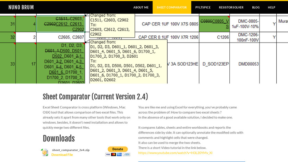Click the SEPA payment icon

click(x=127, y=154)
